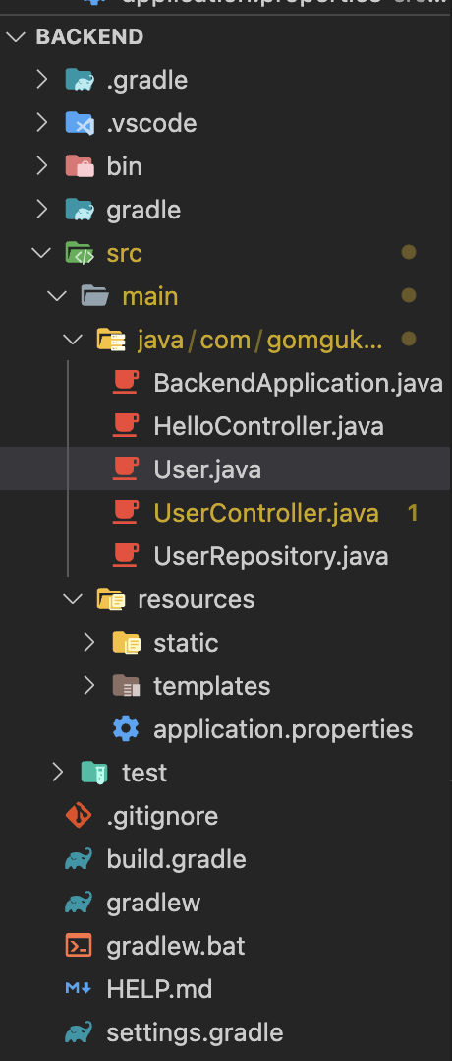Viewport: 452px width, 1061px height.
Task: Click the markdown icon for HELP.md
Action: click(x=79, y=989)
